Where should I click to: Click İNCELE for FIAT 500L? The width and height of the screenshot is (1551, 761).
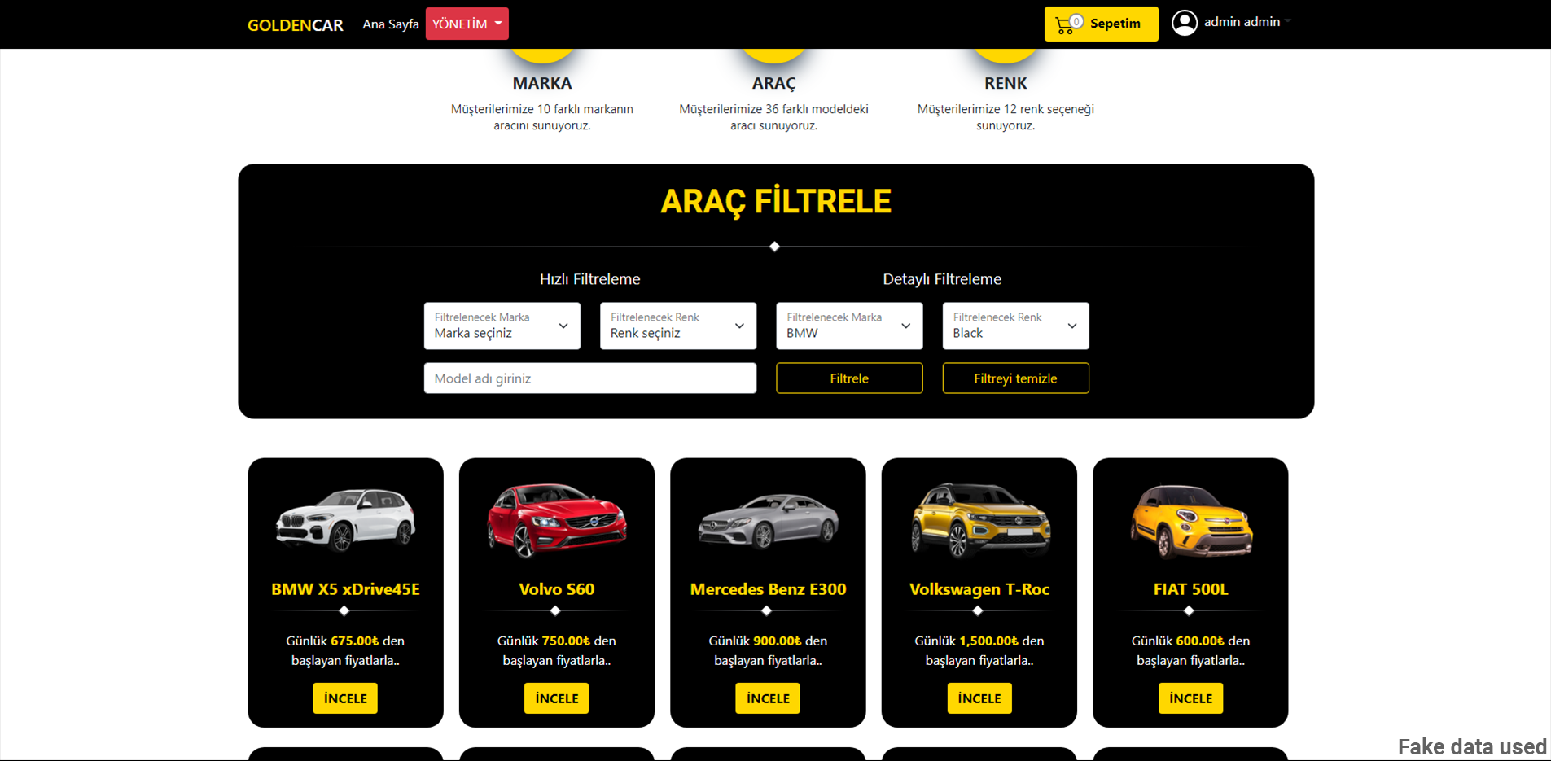coord(1190,698)
